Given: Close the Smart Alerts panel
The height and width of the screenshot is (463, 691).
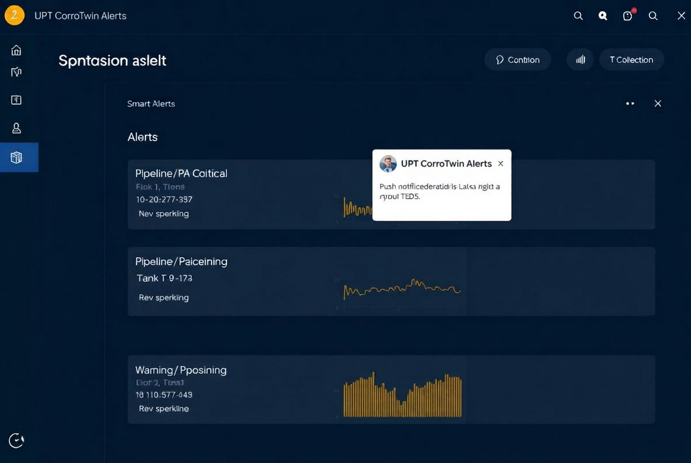Looking at the screenshot, I should pos(658,103).
